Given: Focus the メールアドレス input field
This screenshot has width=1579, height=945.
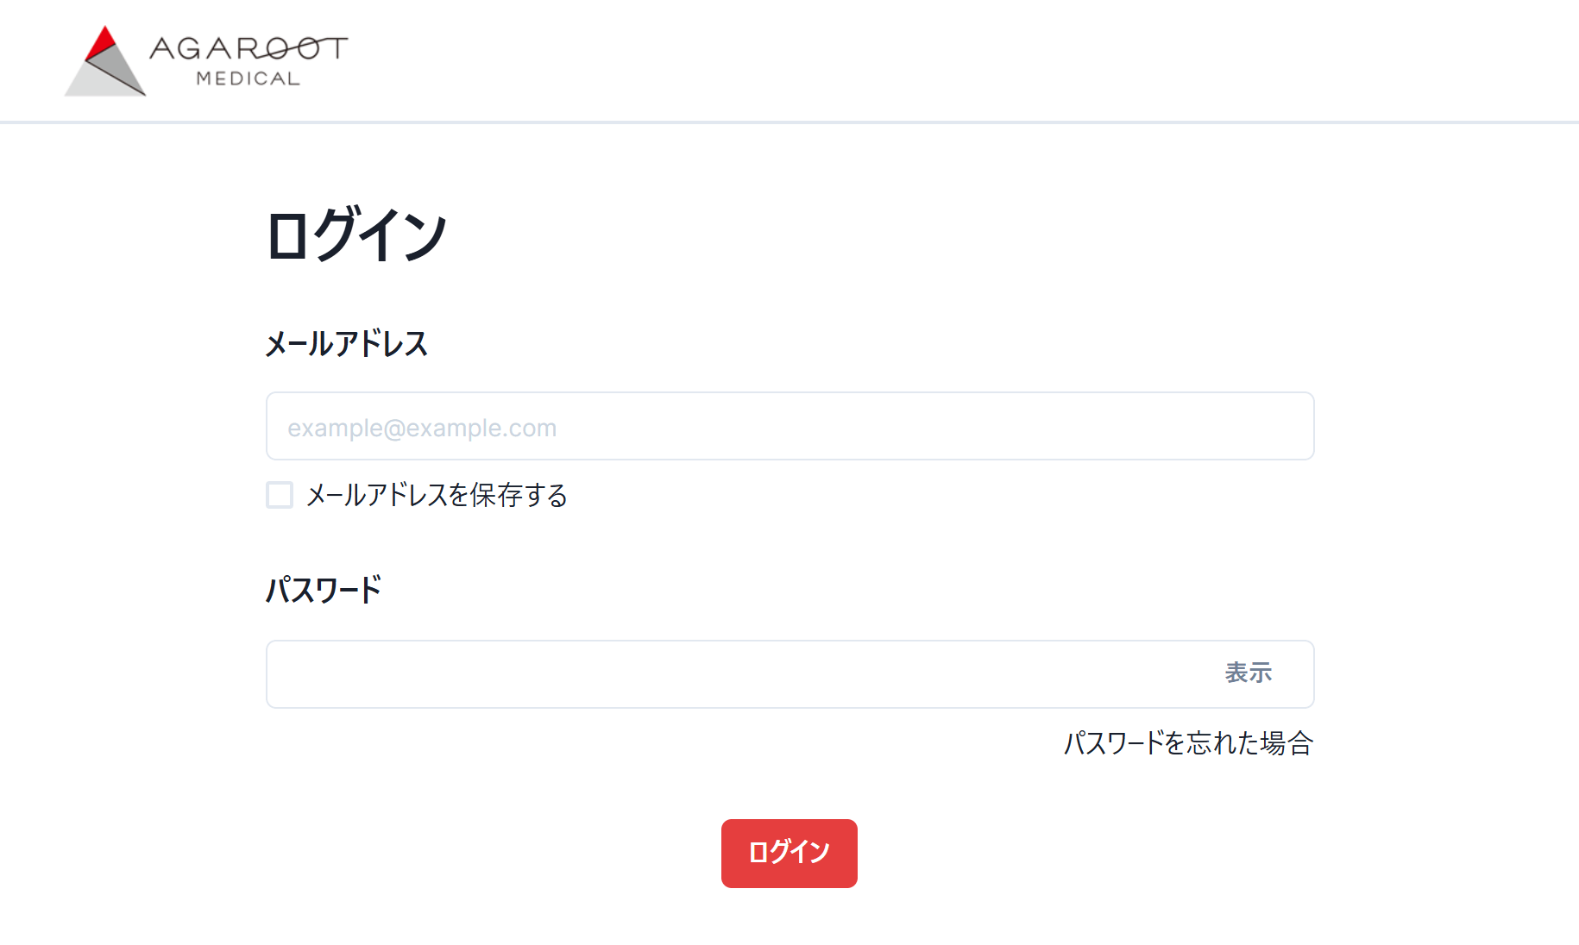Looking at the screenshot, I should pos(789,427).
